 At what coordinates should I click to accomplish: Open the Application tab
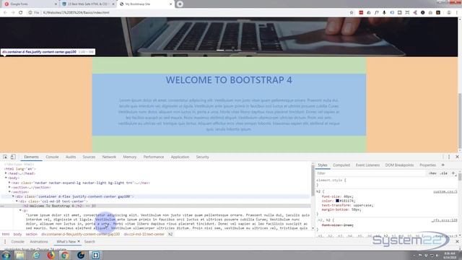tap(180, 157)
